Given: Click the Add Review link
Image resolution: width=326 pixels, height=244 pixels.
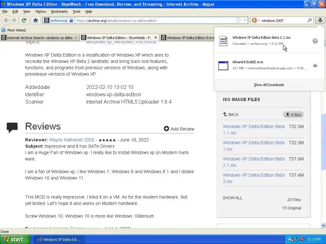Looking at the screenshot, I should [182, 129].
